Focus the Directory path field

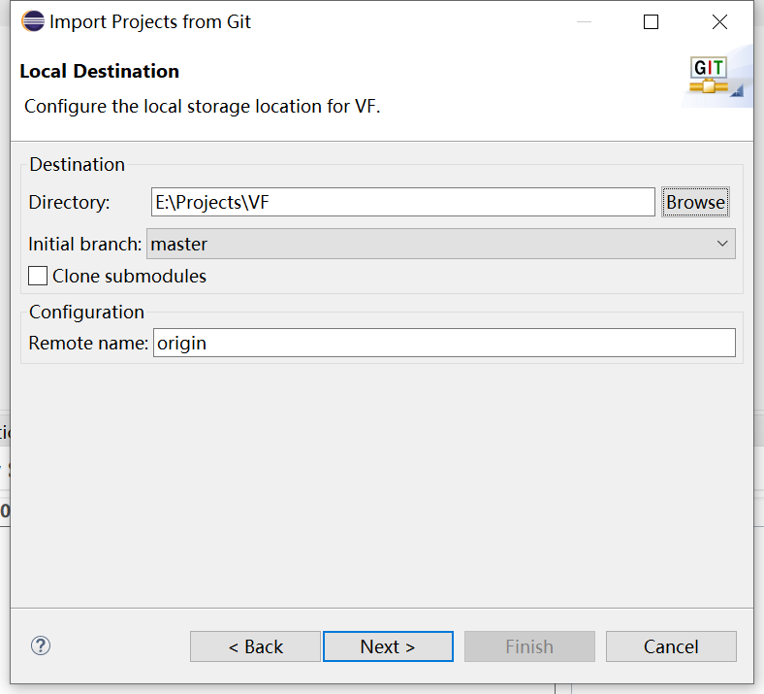402,202
